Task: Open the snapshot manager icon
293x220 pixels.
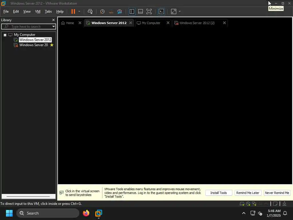Action: [120, 11]
